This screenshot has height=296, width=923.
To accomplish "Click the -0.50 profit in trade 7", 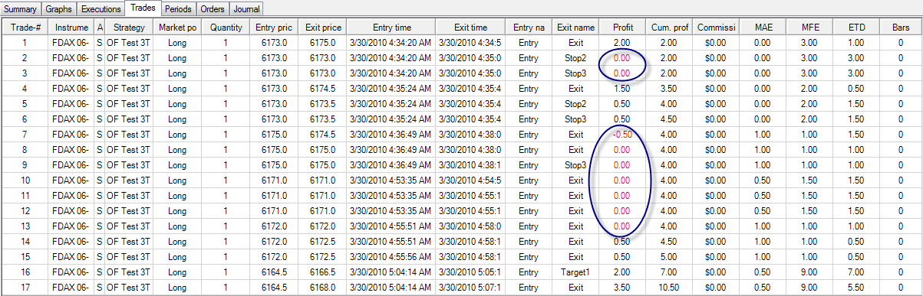I will [x=622, y=135].
